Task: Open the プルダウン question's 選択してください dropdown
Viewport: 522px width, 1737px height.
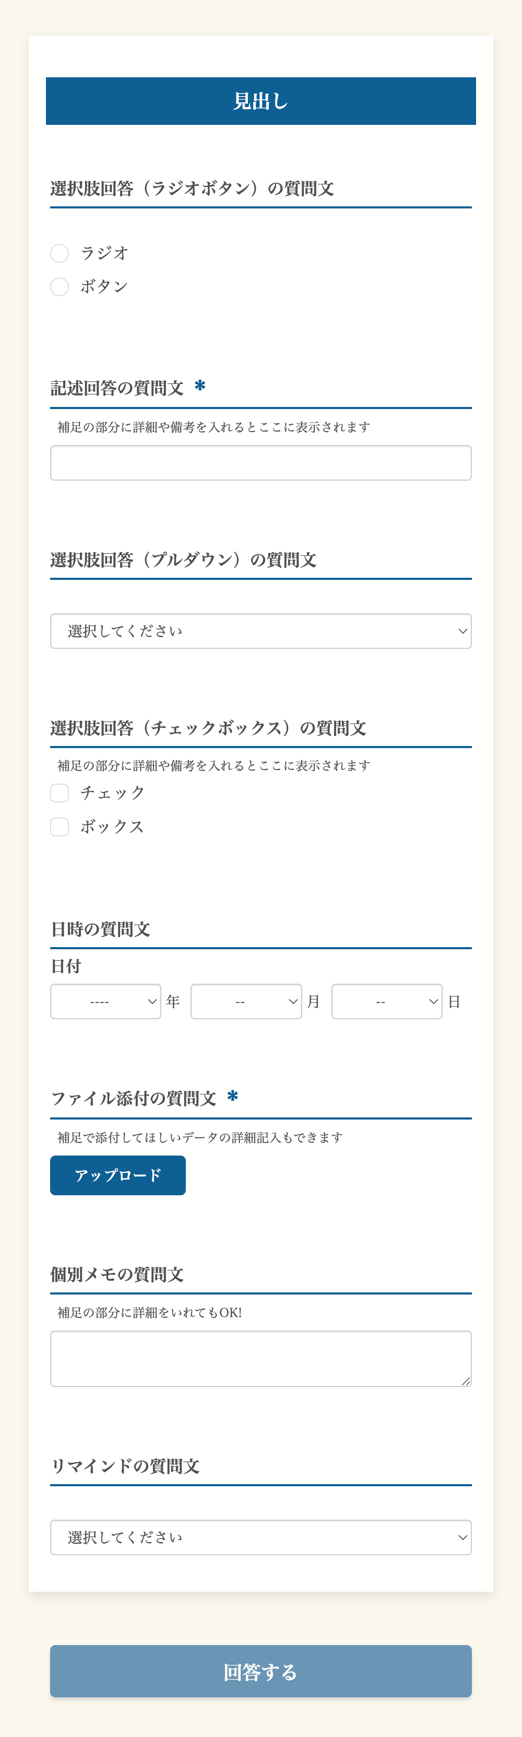Action: tap(260, 631)
